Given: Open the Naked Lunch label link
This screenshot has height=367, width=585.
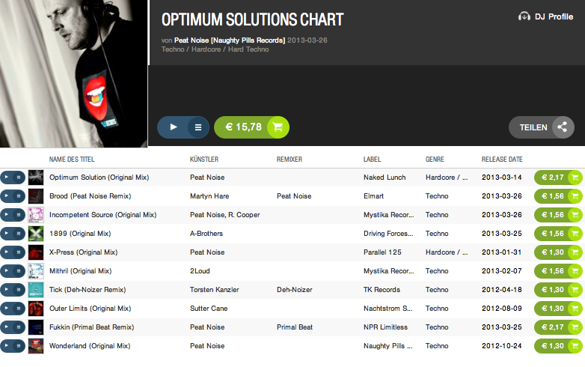Looking at the screenshot, I should (386, 178).
